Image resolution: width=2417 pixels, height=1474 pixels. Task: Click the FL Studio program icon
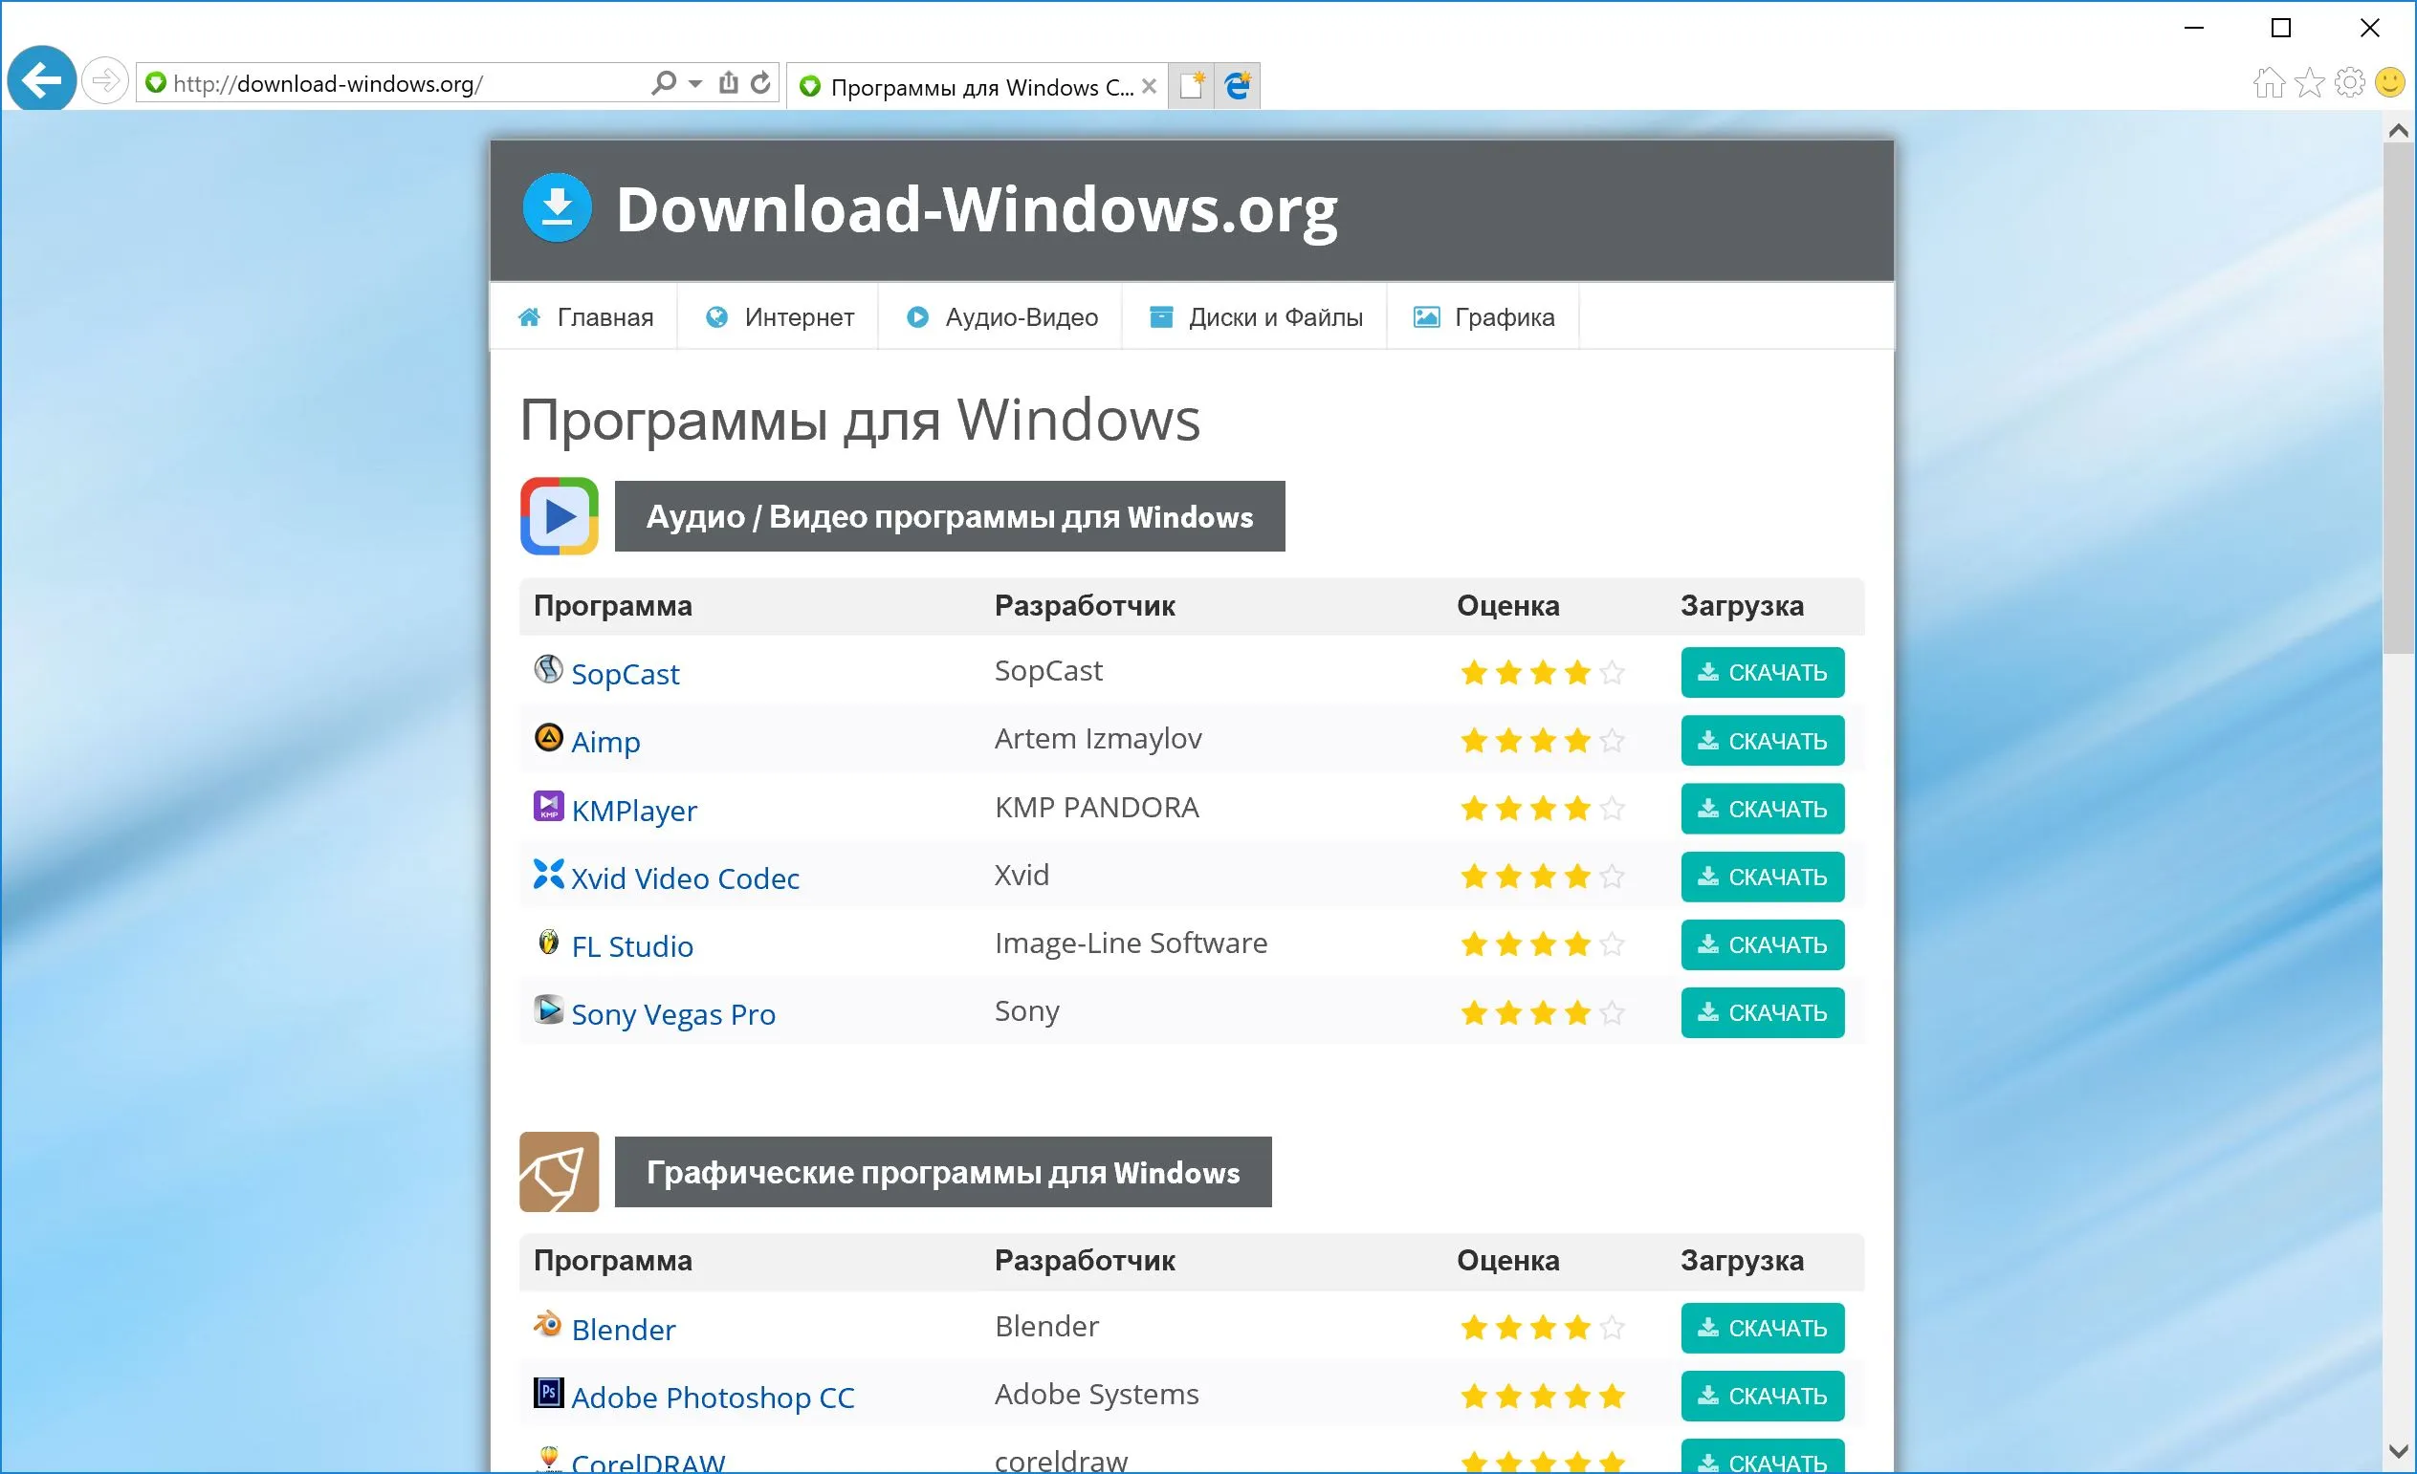pos(548,941)
